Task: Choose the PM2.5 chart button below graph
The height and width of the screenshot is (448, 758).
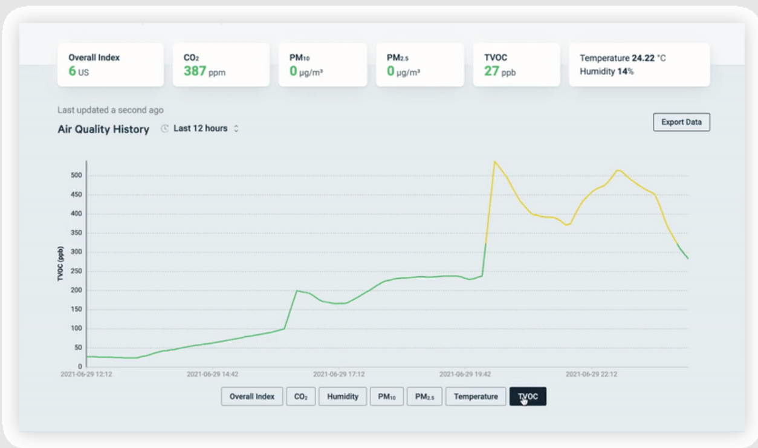Action: click(x=424, y=397)
